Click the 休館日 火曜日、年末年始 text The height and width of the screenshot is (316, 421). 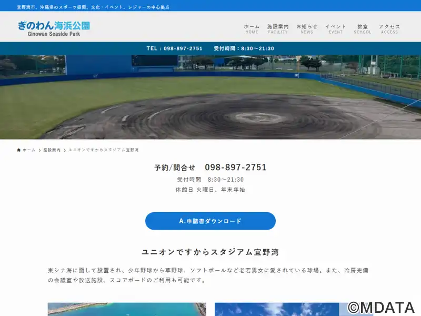coord(210,190)
